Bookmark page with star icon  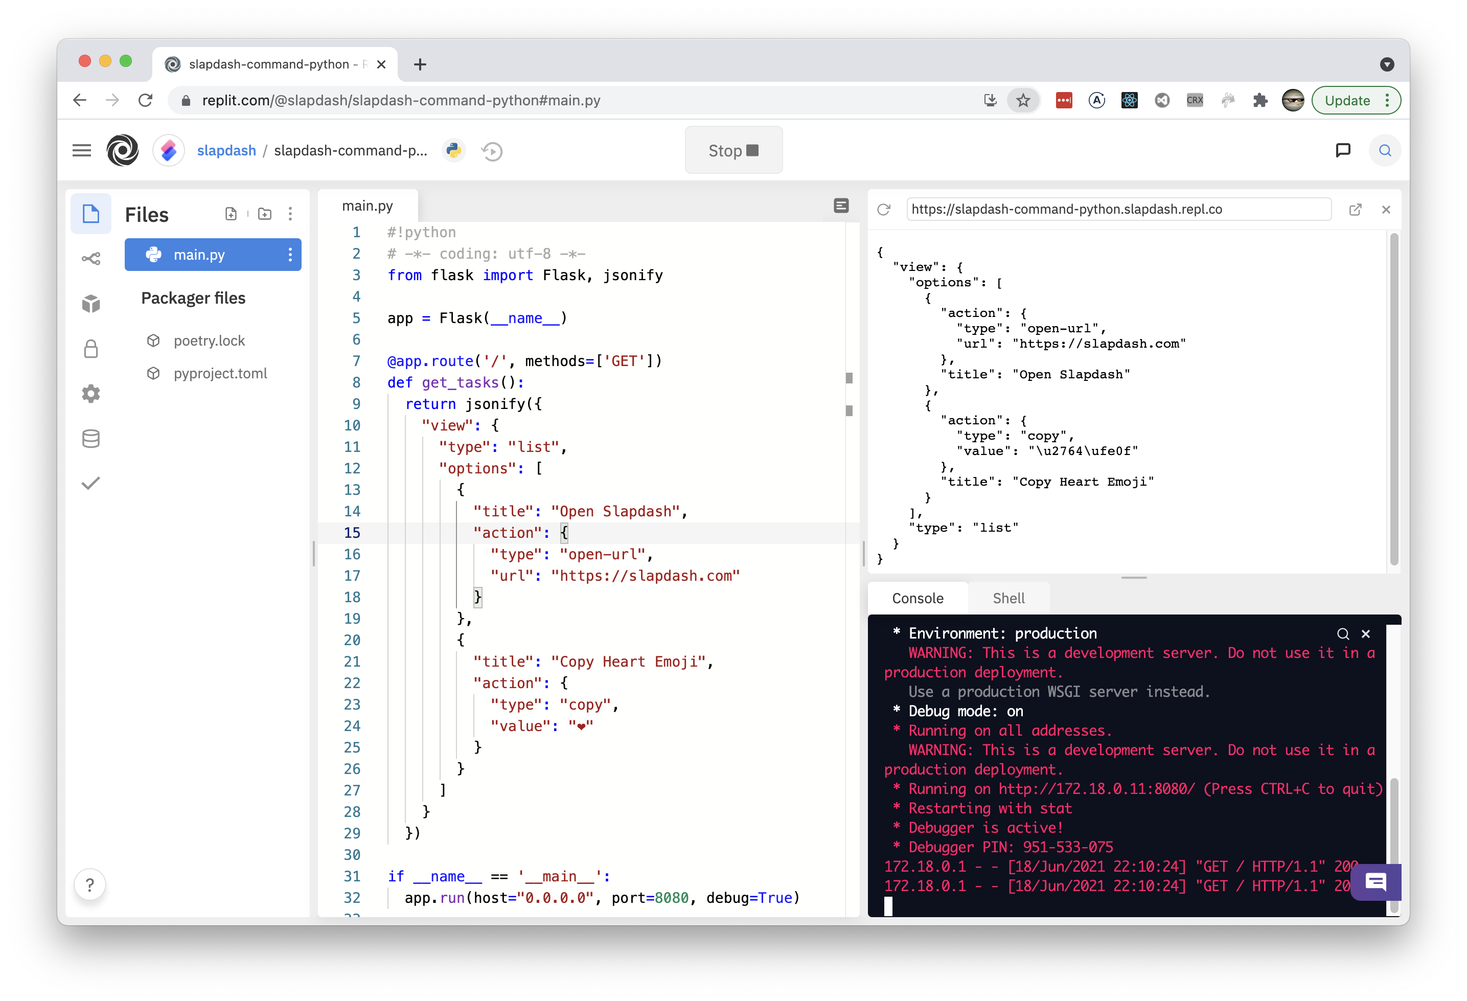(1023, 100)
